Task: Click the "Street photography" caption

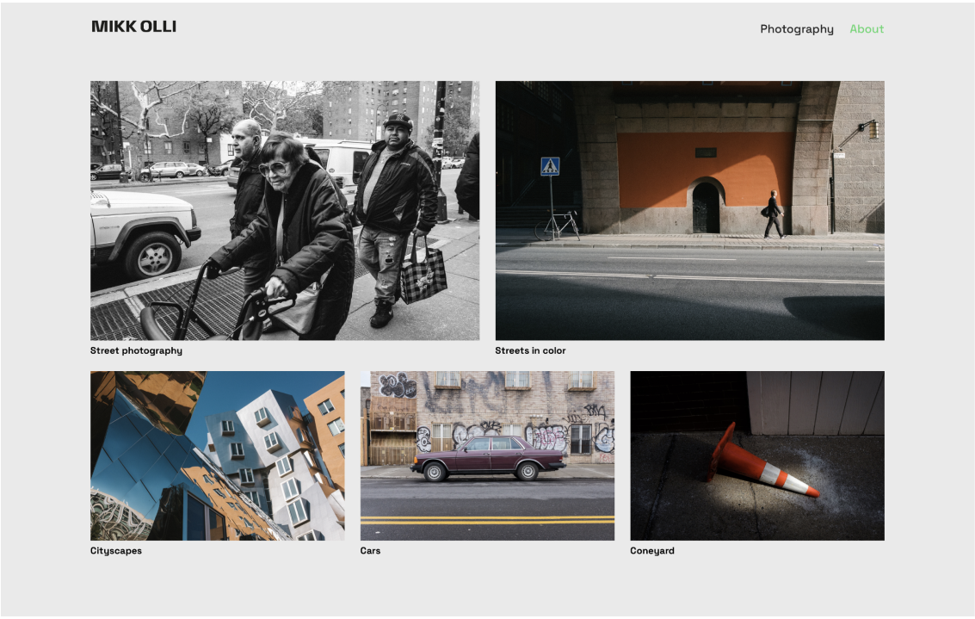Action: (136, 351)
